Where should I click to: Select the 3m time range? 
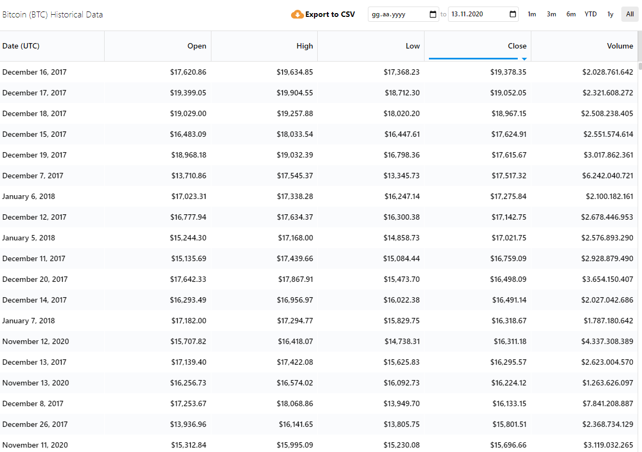[x=552, y=14]
